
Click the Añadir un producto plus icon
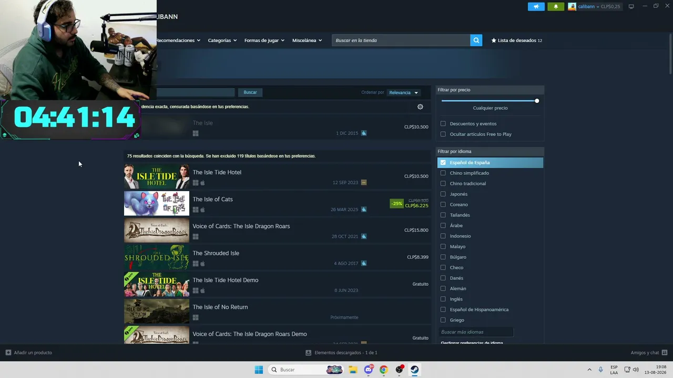click(x=8, y=353)
